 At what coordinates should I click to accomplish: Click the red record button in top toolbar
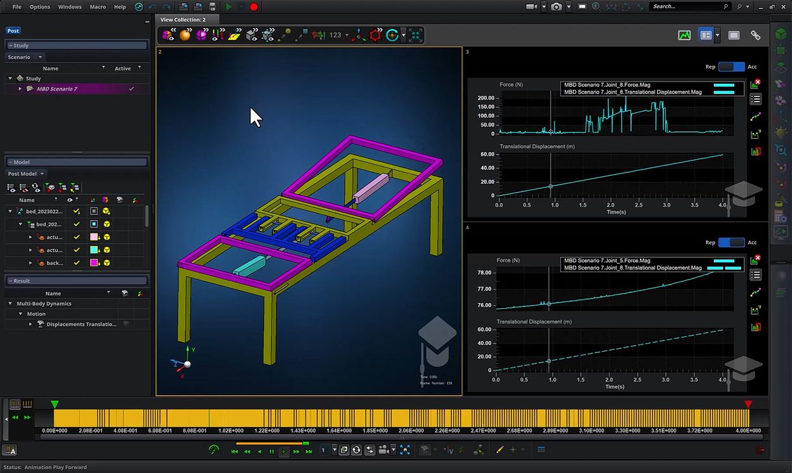point(253,7)
